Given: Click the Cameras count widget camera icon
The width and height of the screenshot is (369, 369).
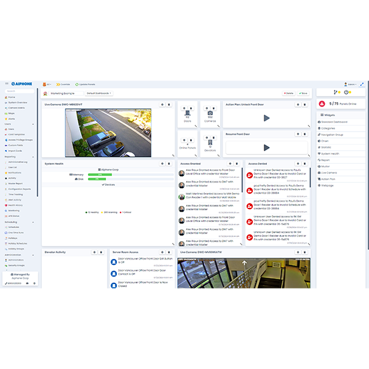Looking at the screenshot, I should pyautogui.click(x=210, y=113).
